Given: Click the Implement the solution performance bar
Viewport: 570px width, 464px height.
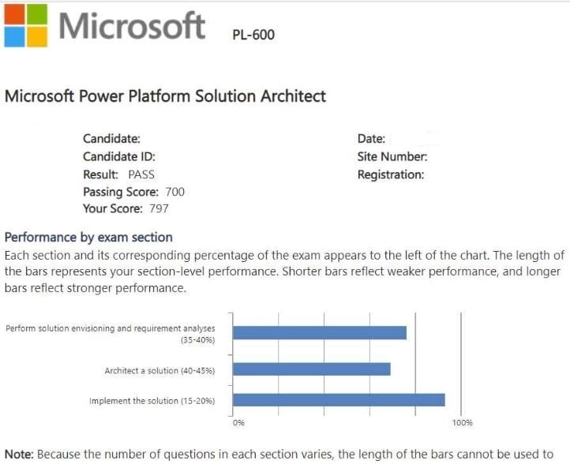Looking at the screenshot, I should point(339,400).
